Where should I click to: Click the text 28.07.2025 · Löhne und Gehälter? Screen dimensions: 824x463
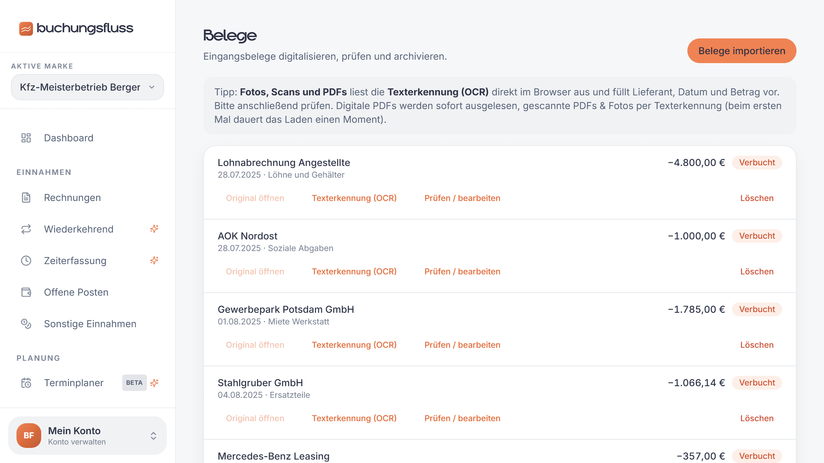coord(281,175)
